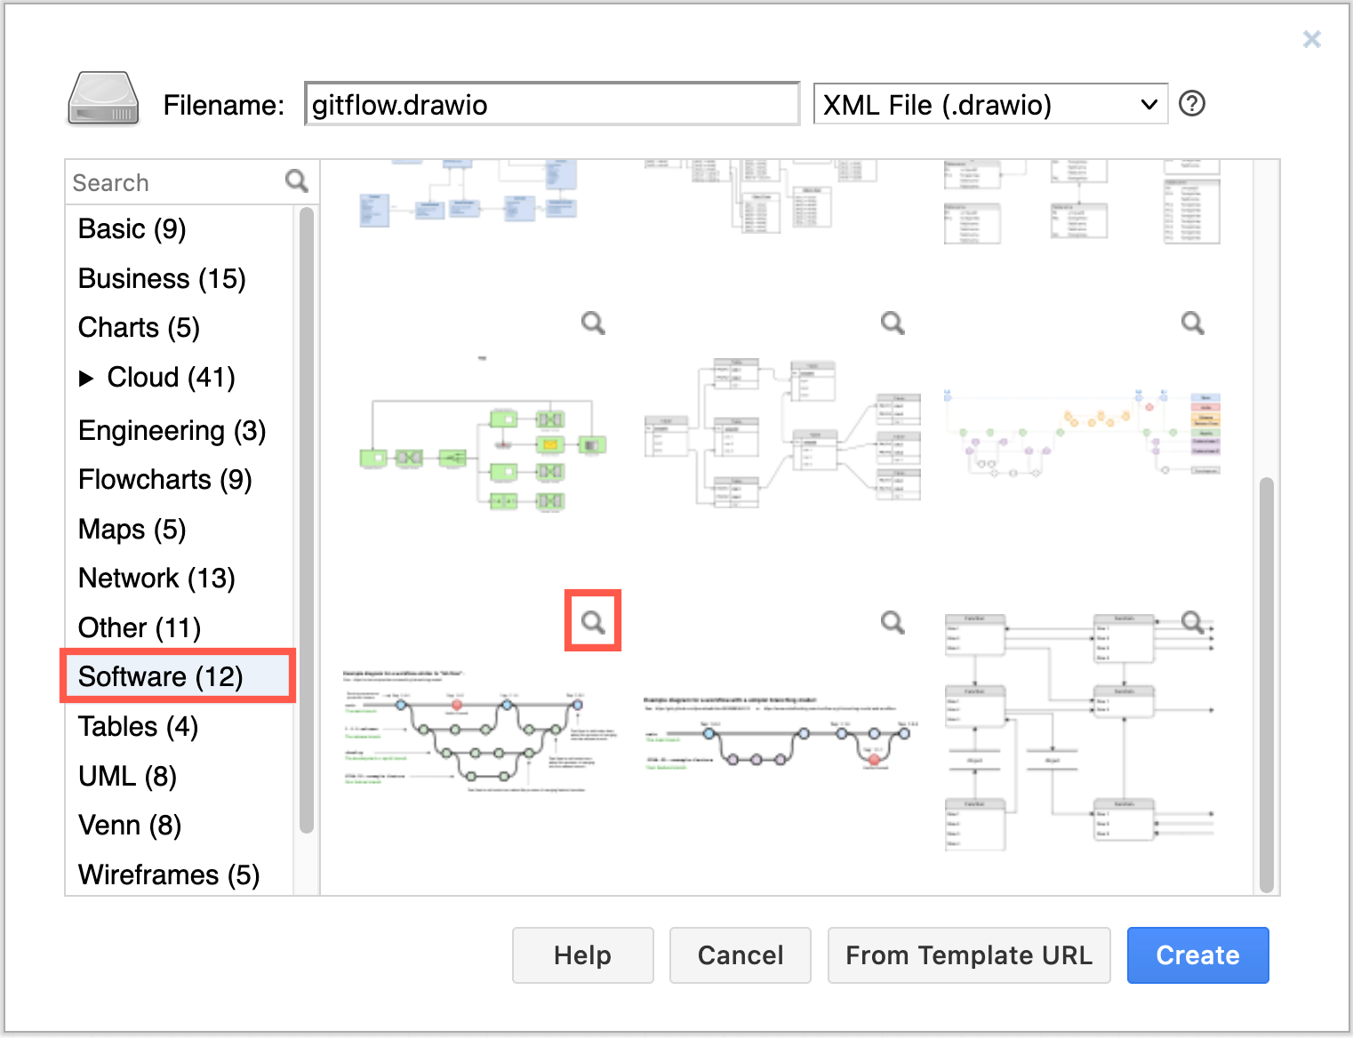Click the search magnifier in the sidebar

point(297,181)
